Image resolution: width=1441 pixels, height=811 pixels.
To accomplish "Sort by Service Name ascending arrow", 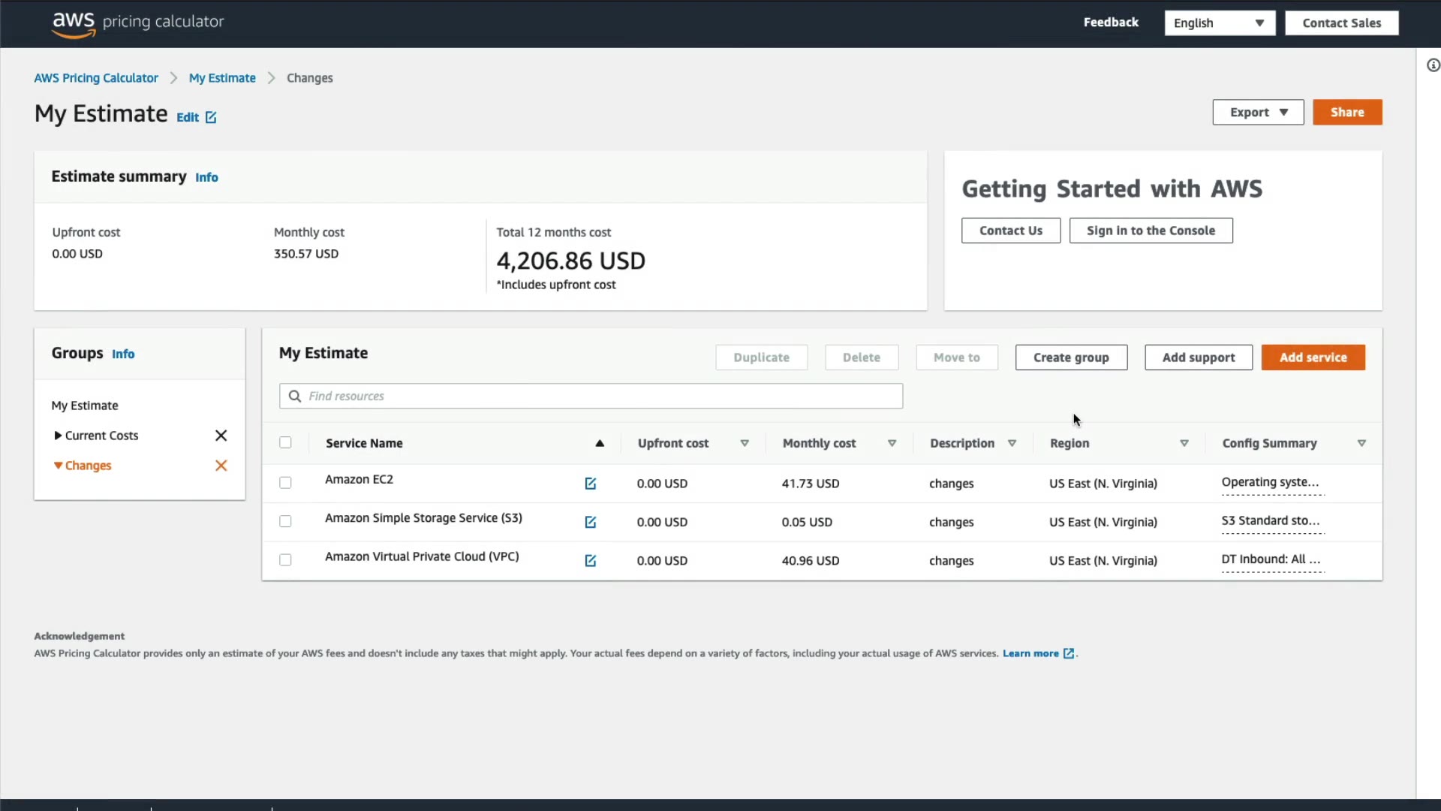I will [x=600, y=443].
